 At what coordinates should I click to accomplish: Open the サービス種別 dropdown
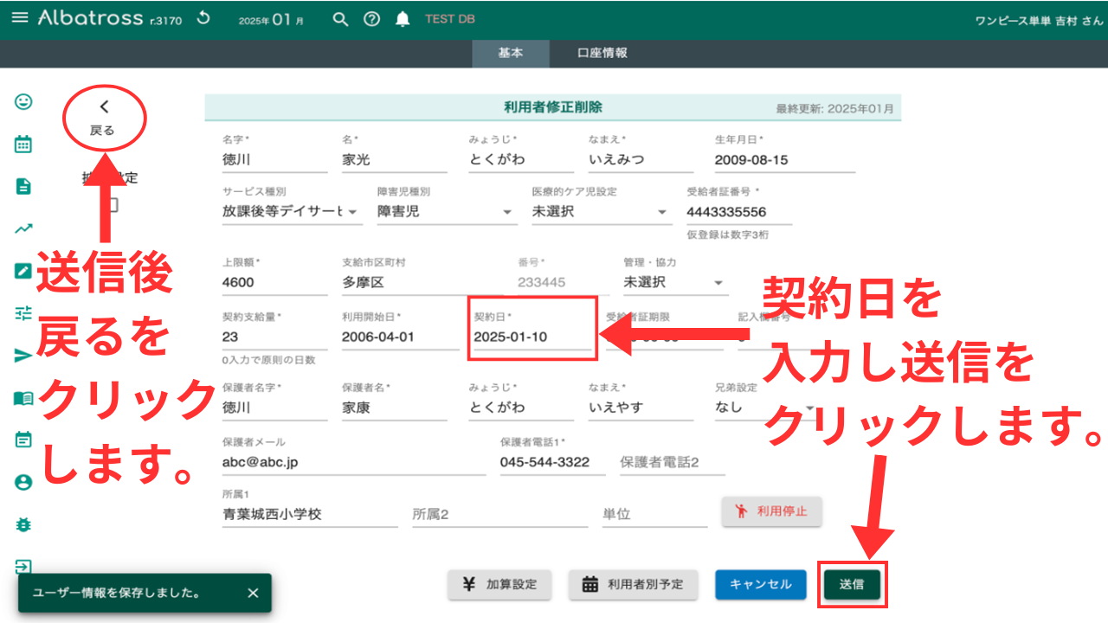coord(292,212)
